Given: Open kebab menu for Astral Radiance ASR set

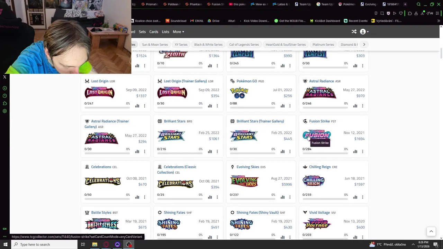Looking at the screenshot, I should pos(363,106).
